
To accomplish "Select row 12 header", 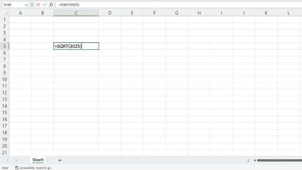I will 4,93.
